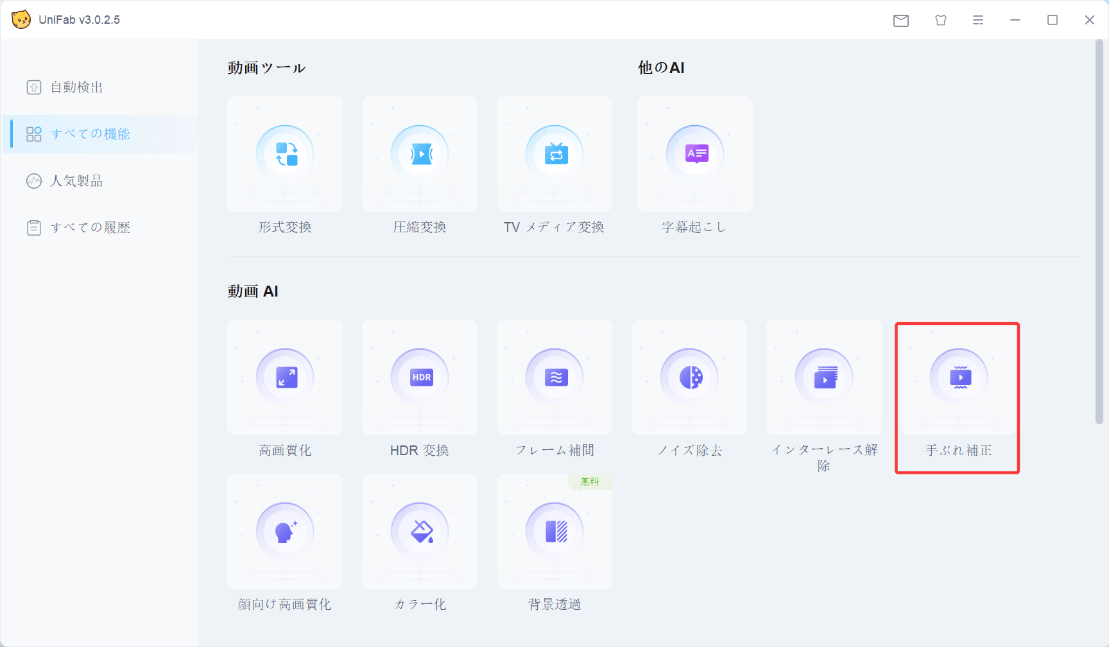Launch the TV メディア変換 tool icon
1109x647 pixels.
tap(554, 154)
